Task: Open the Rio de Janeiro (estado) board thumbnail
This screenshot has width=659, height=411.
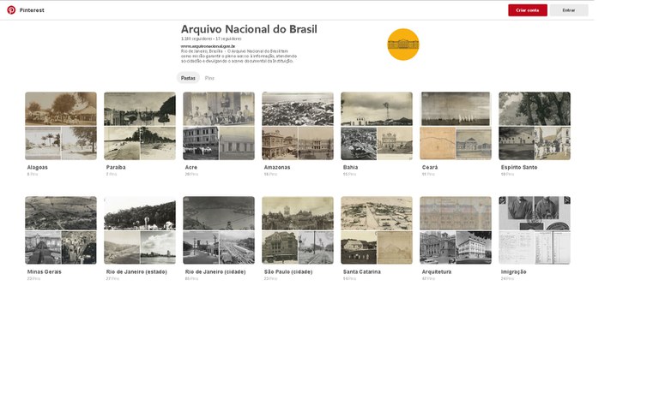Action: pos(140,230)
